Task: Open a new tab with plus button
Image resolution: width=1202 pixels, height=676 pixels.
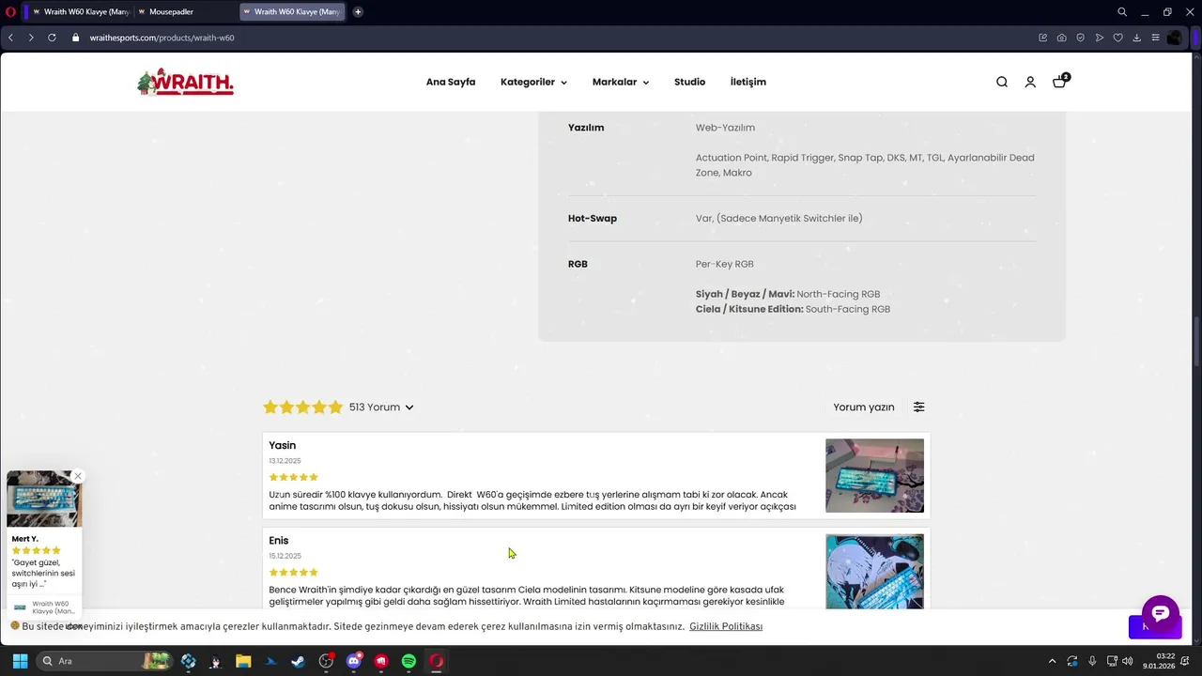Action: pos(358,12)
